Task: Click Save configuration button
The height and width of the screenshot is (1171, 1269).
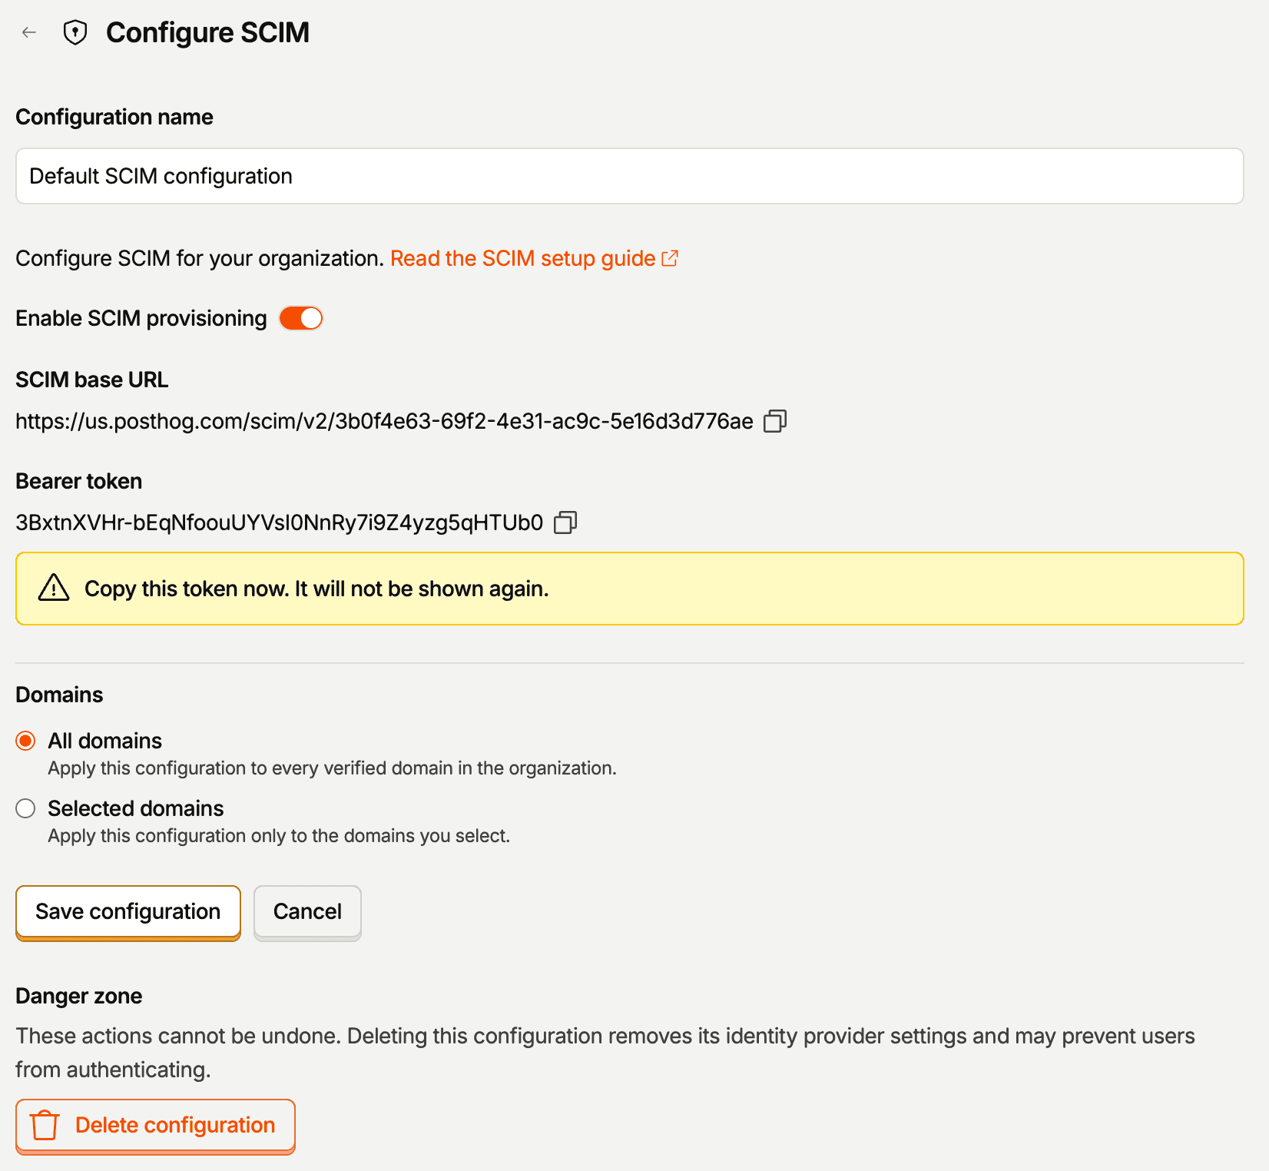Action: (x=128, y=911)
